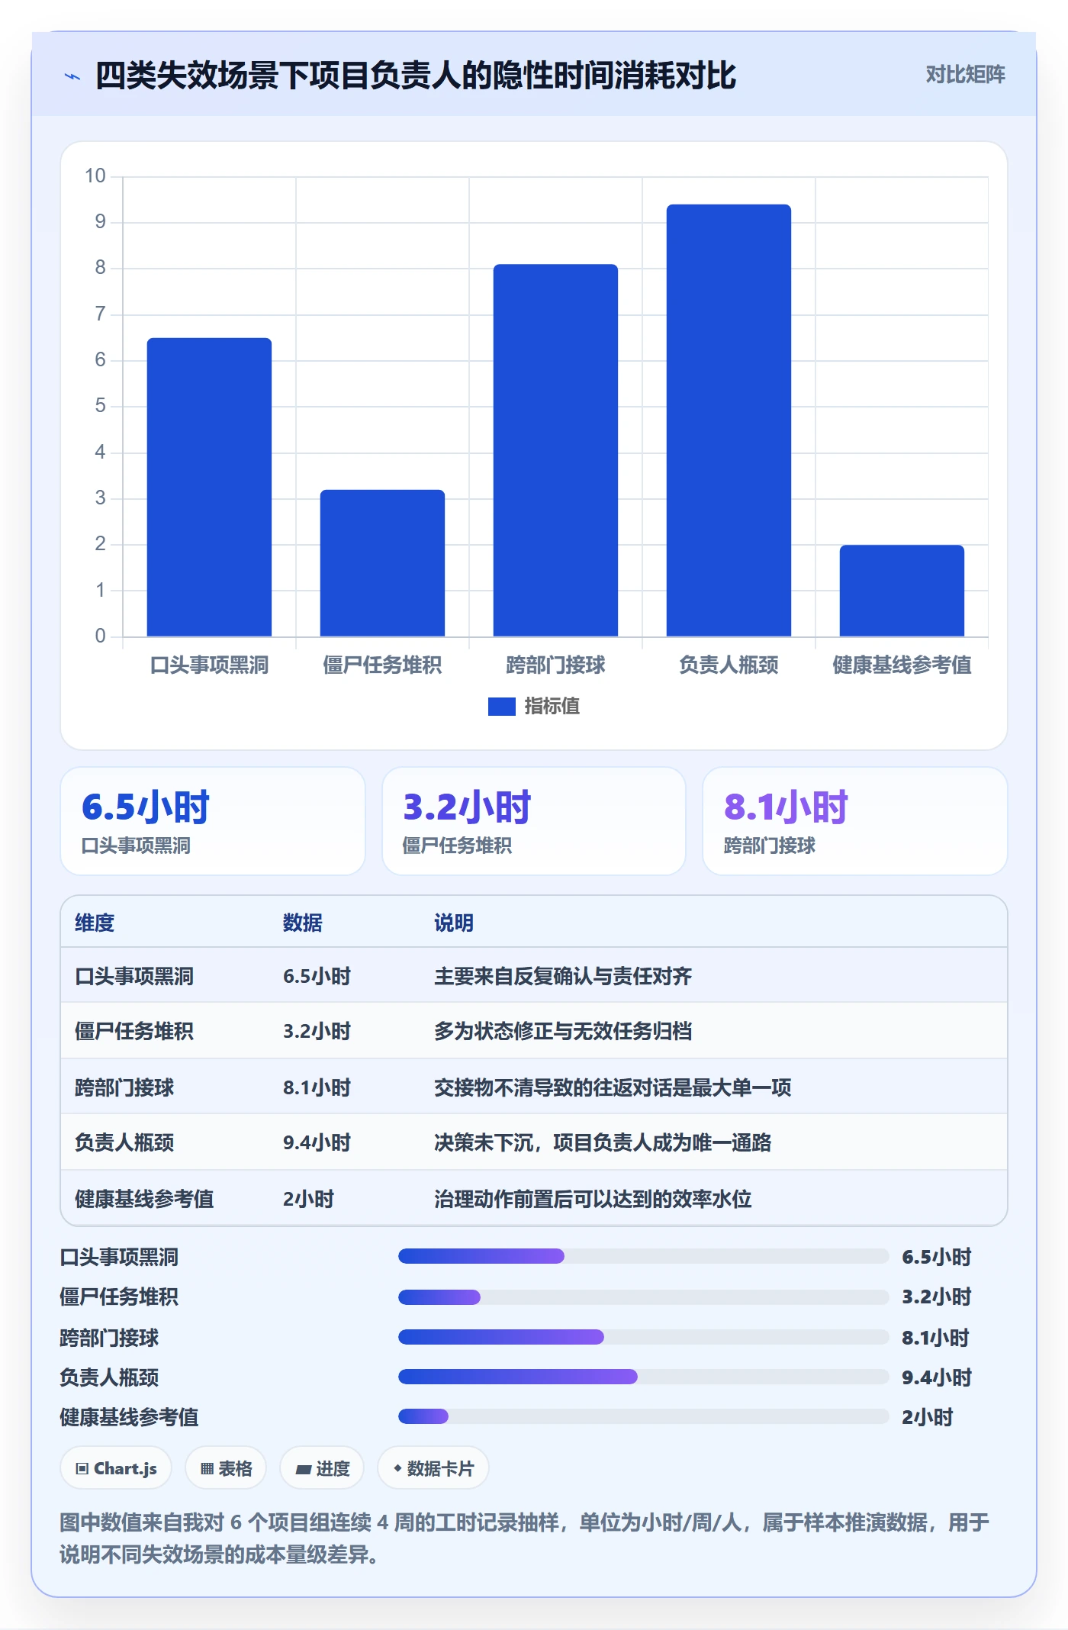Select table cell 跨部门接球
The image size is (1068, 1630).
pos(124,1088)
